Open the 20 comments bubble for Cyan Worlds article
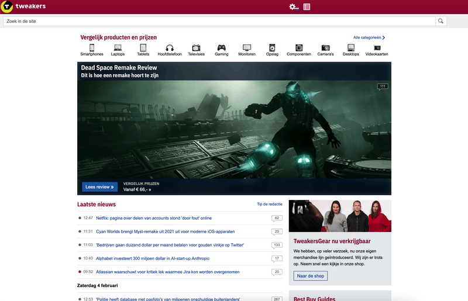 click(x=277, y=232)
